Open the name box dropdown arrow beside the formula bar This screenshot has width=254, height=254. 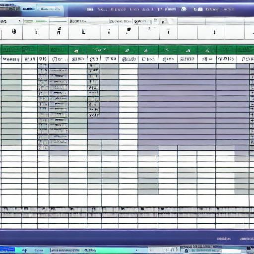click(x=19, y=21)
